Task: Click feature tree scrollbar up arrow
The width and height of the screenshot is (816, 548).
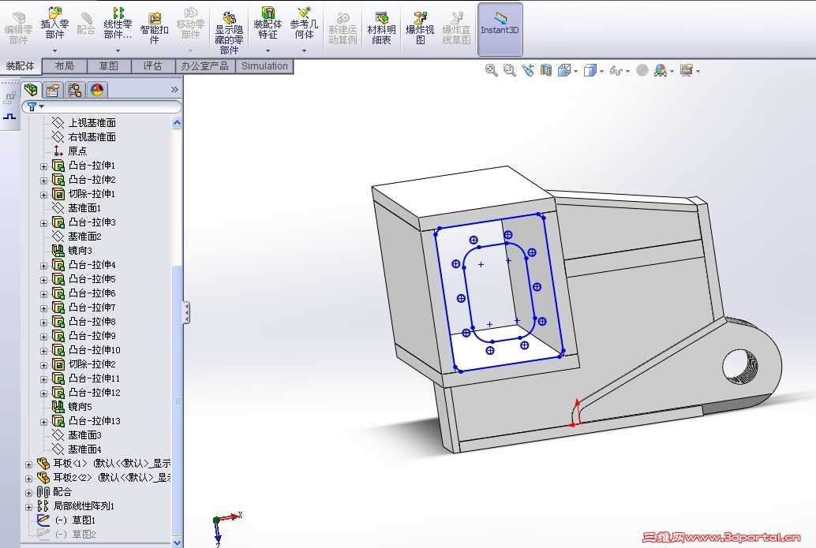Action: tap(177, 123)
